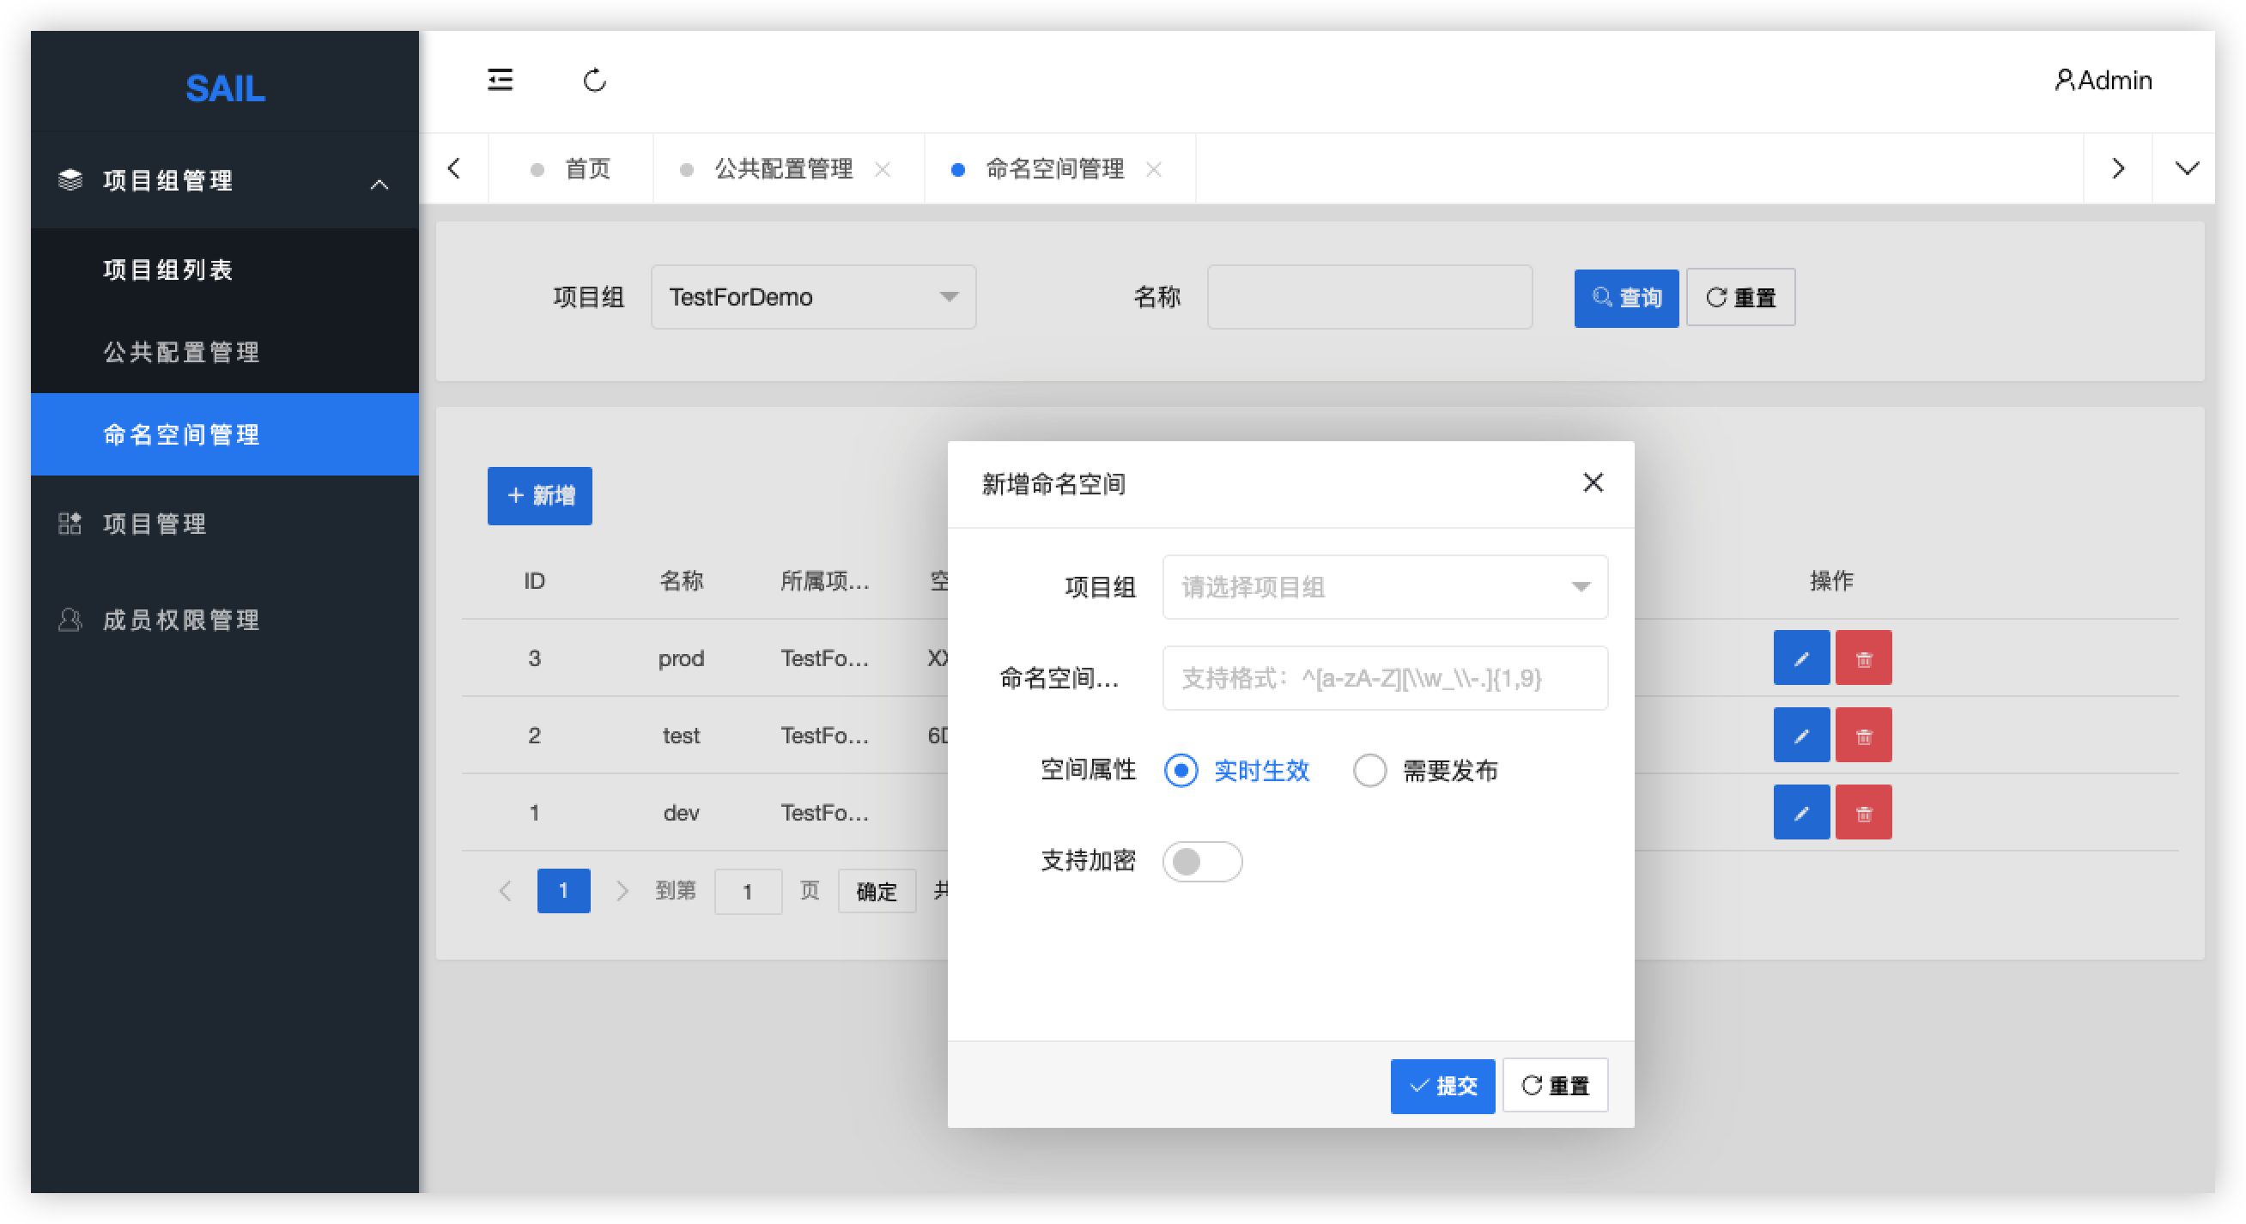Select the 需要发布 radio option

click(x=1369, y=771)
